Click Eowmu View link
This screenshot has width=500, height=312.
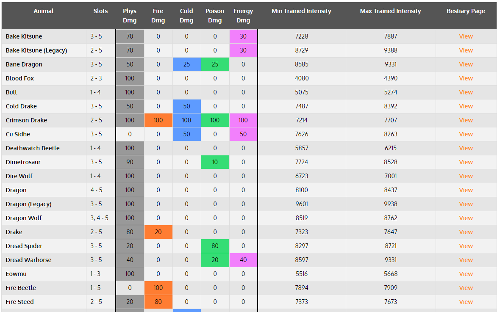point(466,274)
